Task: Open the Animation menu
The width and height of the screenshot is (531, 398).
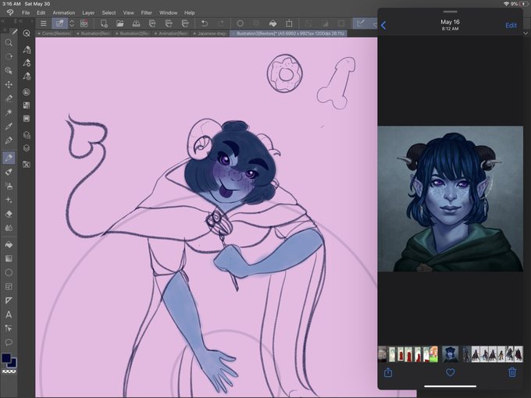Action: [x=64, y=12]
